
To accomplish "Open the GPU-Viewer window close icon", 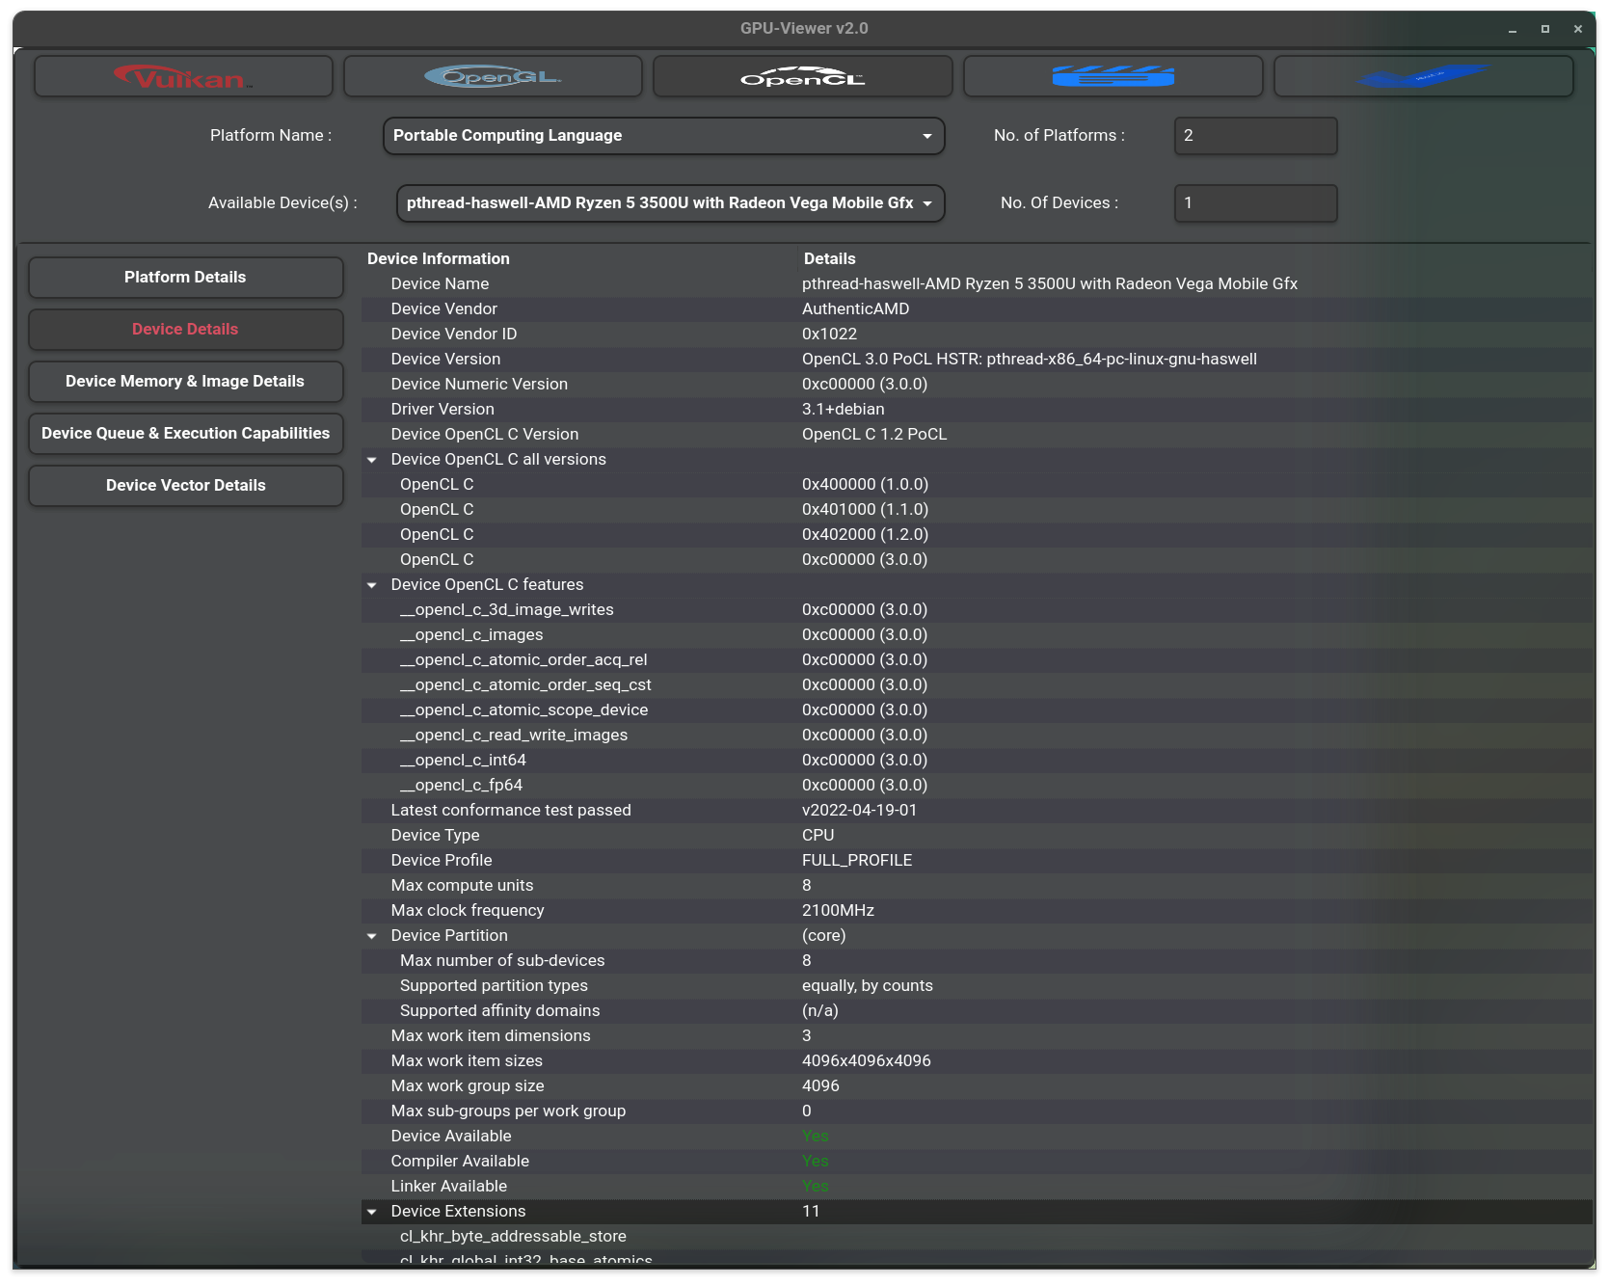I will click(x=1578, y=29).
